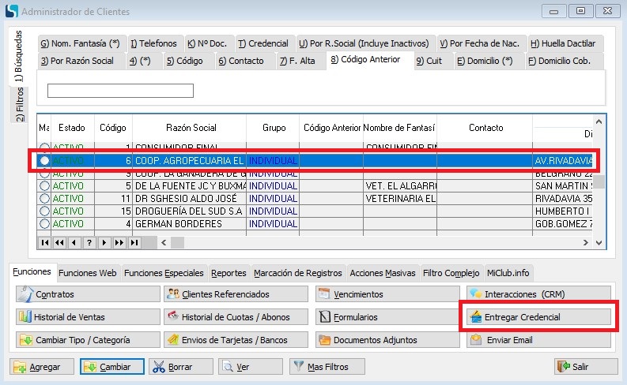Click the Salir exit door icon

[564, 367]
